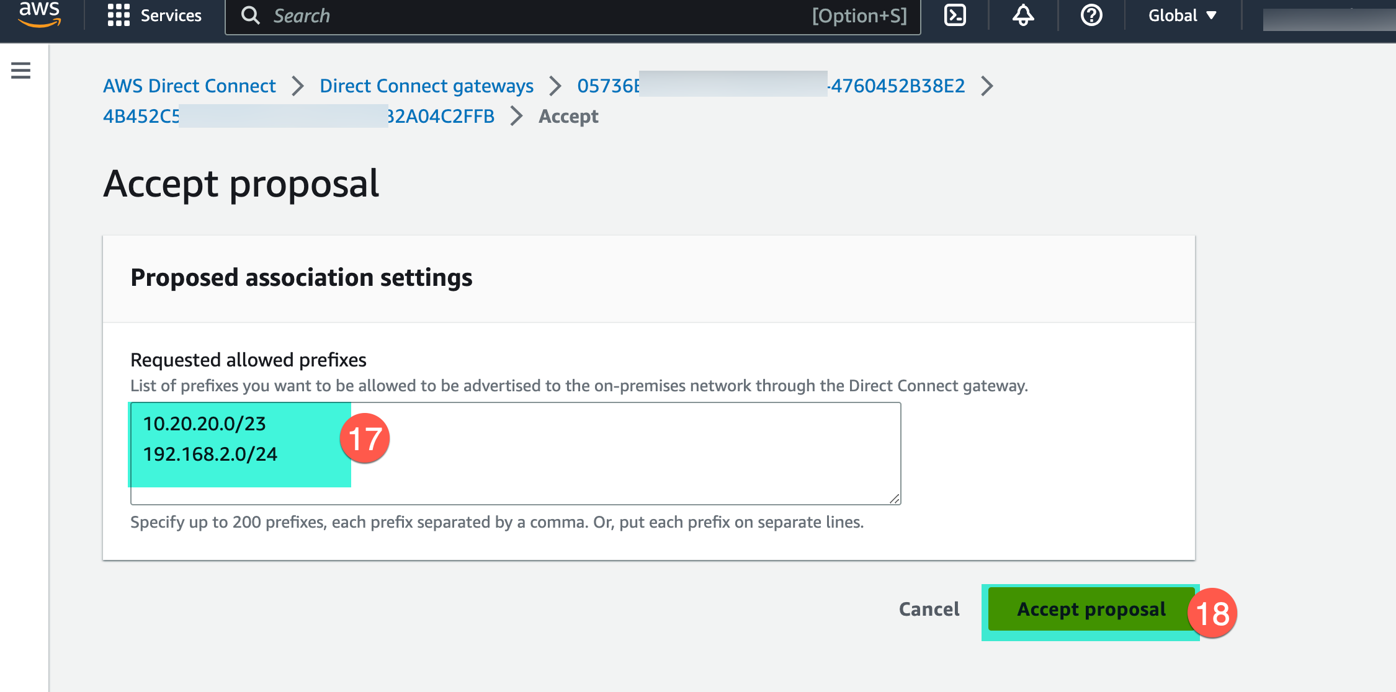Resize the prefixes text area

893,500
